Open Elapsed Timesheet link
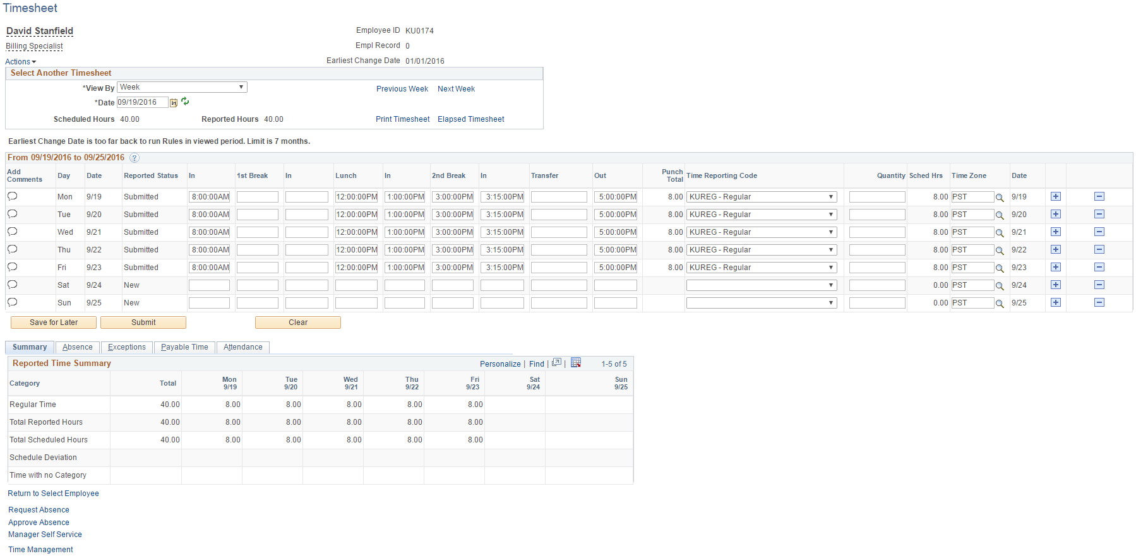 pyautogui.click(x=471, y=119)
